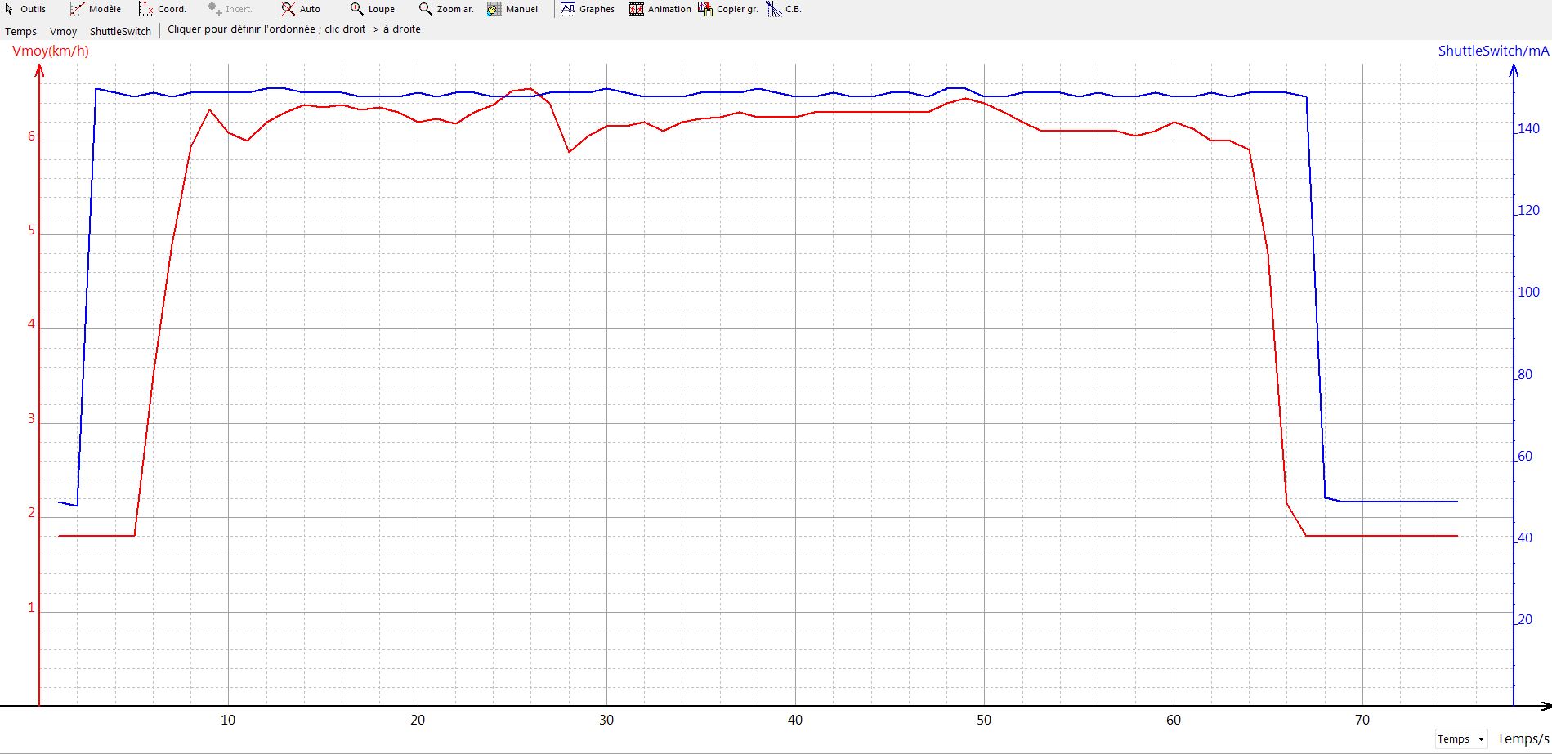Select ShuttleSwitch as the ordinate variable
The height and width of the screenshot is (754, 1552).
(x=120, y=31)
